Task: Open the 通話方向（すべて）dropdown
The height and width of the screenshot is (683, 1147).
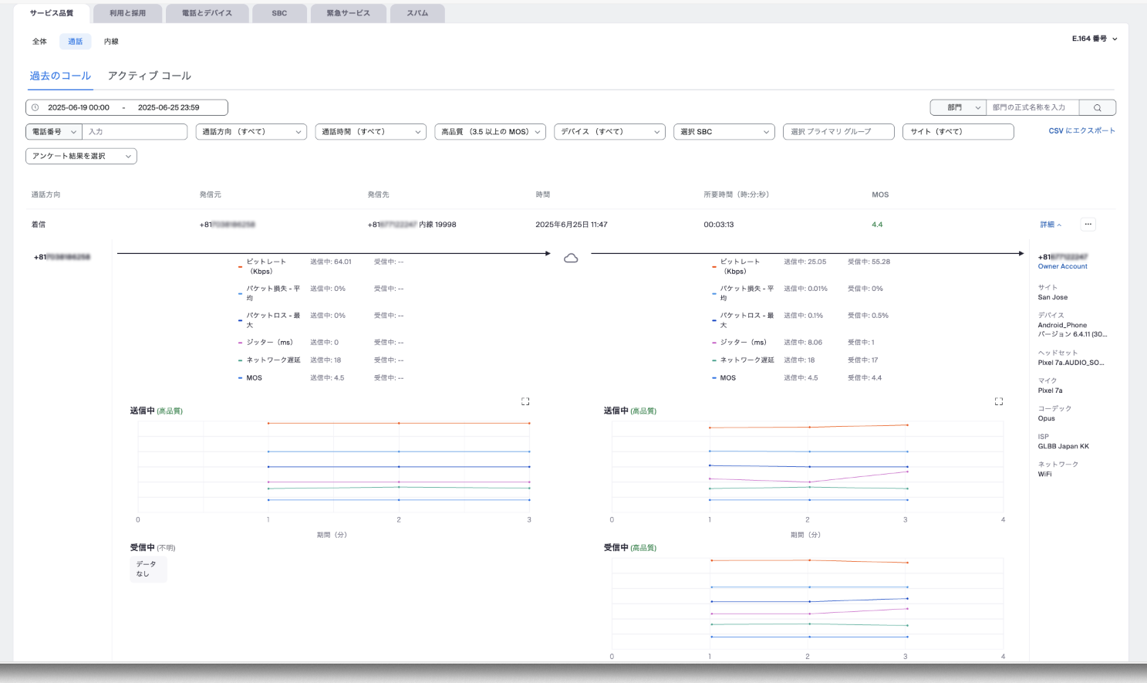Action: [251, 132]
